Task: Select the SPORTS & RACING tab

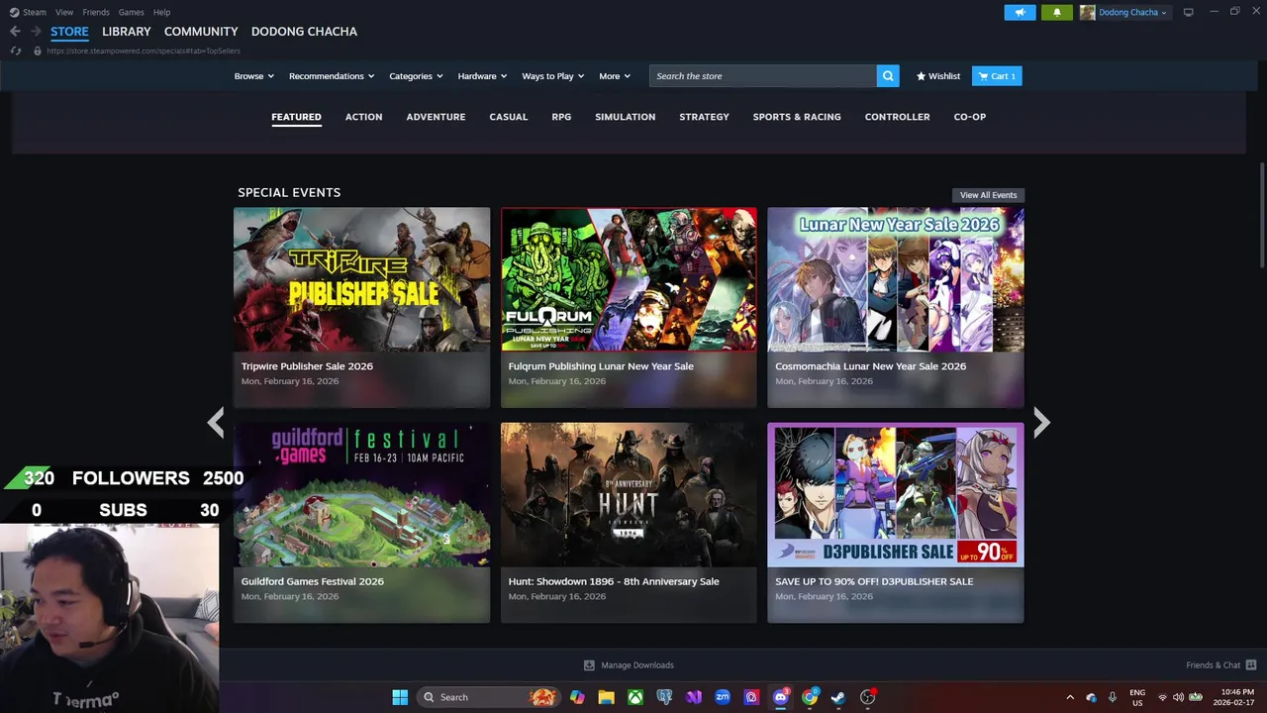Action: click(797, 117)
